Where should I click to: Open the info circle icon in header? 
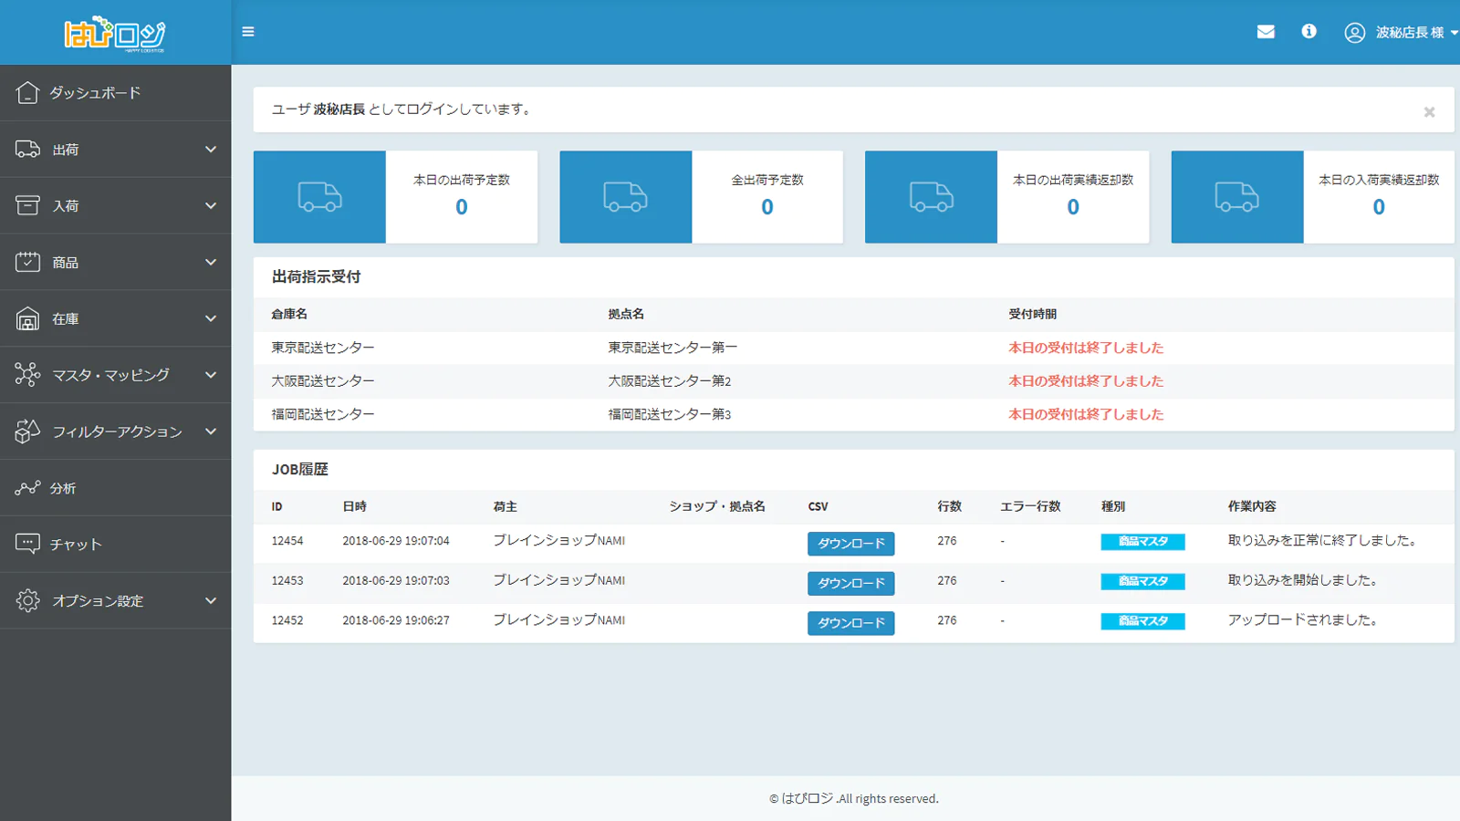point(1309,32)
